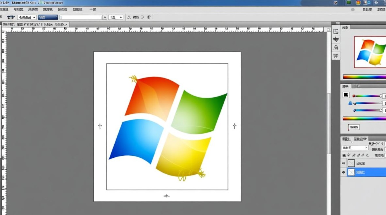Click the blue gamut warning icon in Color panel
Screen dimensions: 386x215
pyautogui.click(x=350, y=103)
